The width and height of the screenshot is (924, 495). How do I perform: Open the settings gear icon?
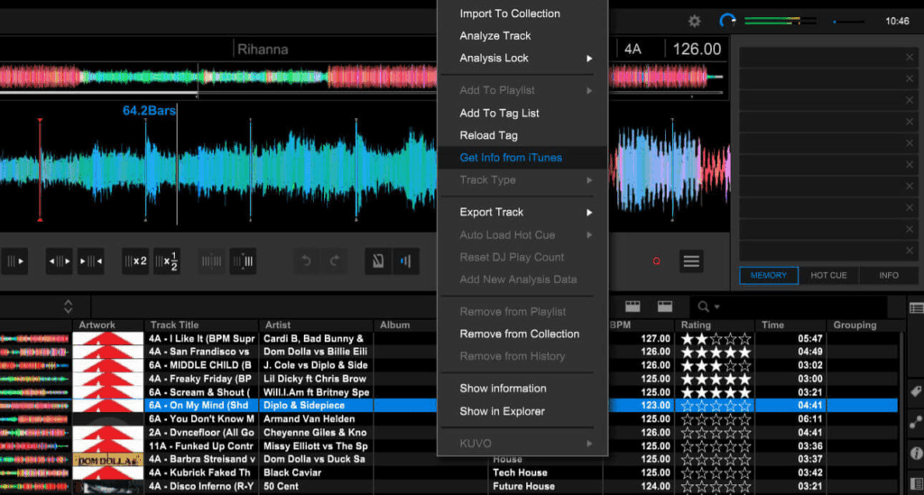click(694, 21)
